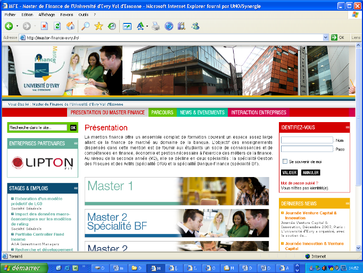Select News & Evenements tab
The image size is (363, 273).
point(202,113)
